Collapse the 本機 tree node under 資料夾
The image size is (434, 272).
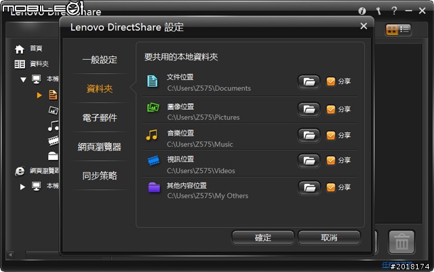(23, 79)
